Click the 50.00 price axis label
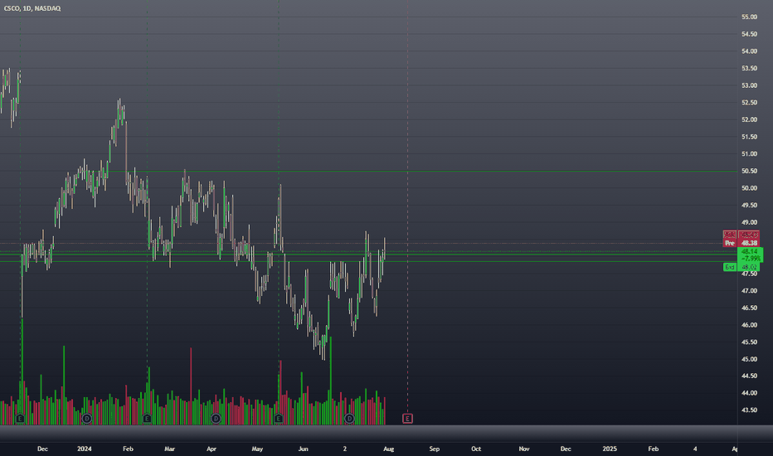The height and width of the screenshot is (456, 773). click(x=749, y=188)
